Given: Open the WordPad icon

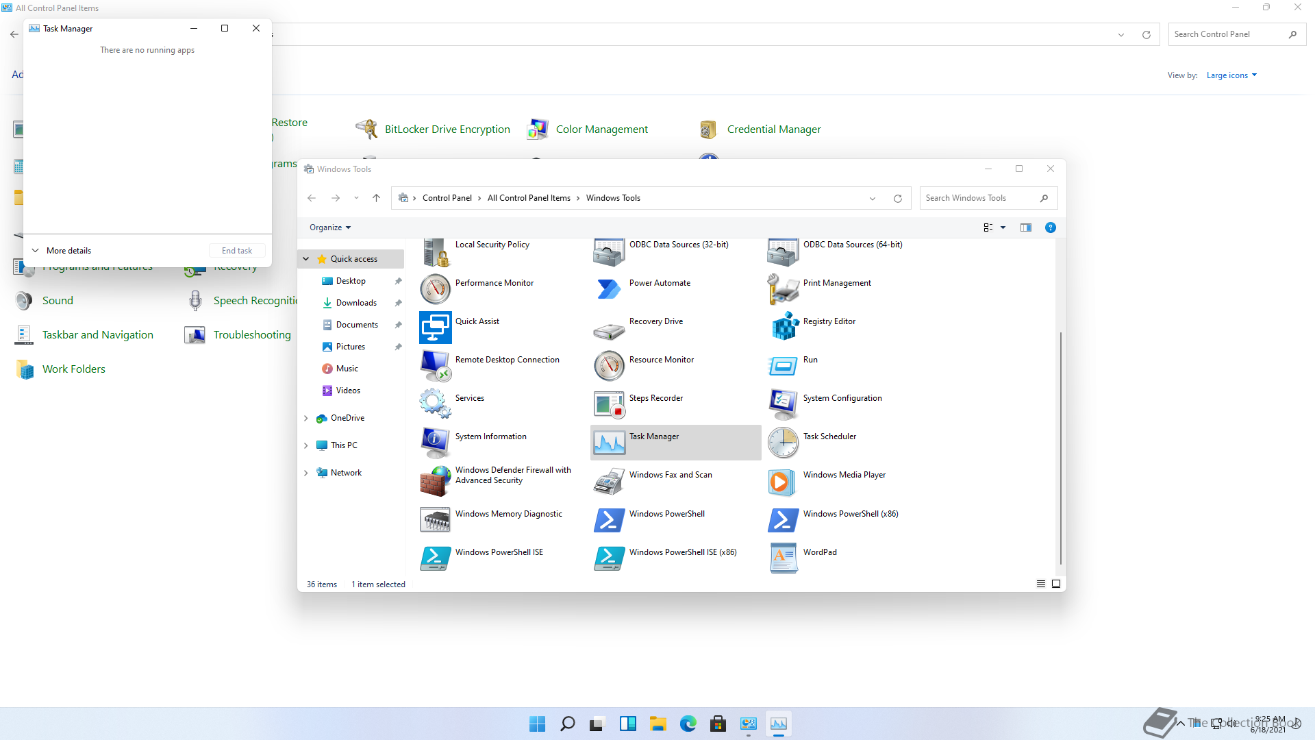Looking at the screenshot, I should point(784,558).
